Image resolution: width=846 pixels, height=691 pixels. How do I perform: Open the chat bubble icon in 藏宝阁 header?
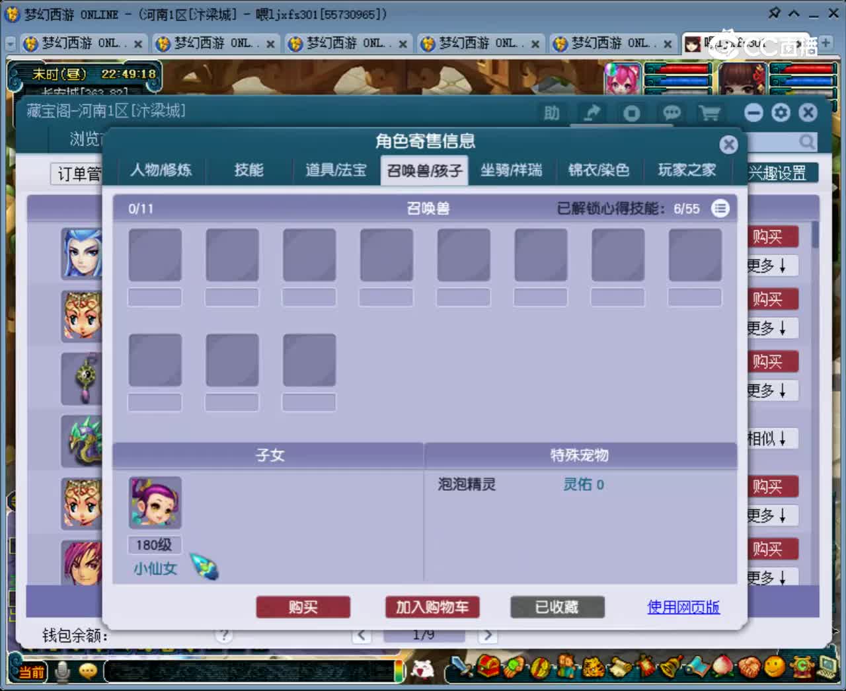(x=672, y=113)
